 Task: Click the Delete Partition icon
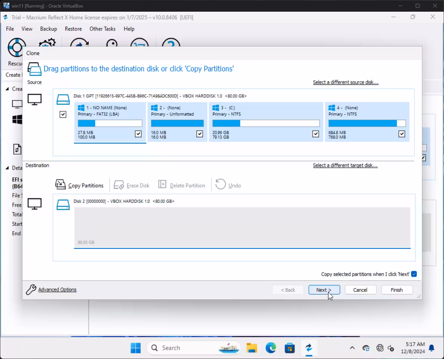click(162, 184)
